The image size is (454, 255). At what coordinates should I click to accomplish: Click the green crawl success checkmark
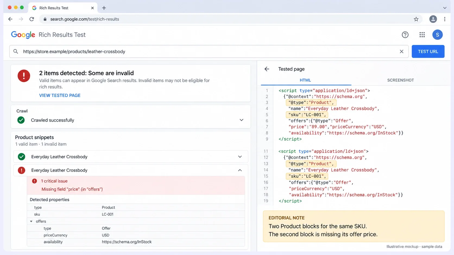tap(21, 120)
